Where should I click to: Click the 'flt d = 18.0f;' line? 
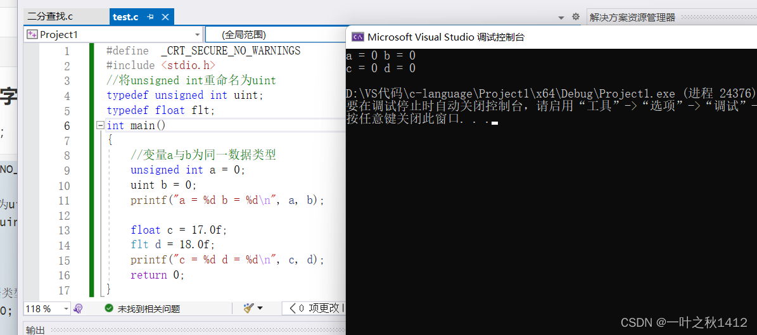point(172,245)
